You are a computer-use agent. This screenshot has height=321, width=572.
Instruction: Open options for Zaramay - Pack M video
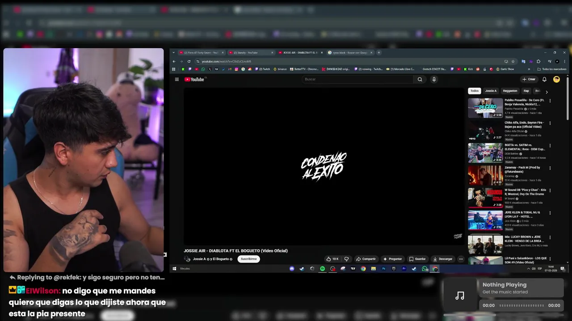click(550, 168)
